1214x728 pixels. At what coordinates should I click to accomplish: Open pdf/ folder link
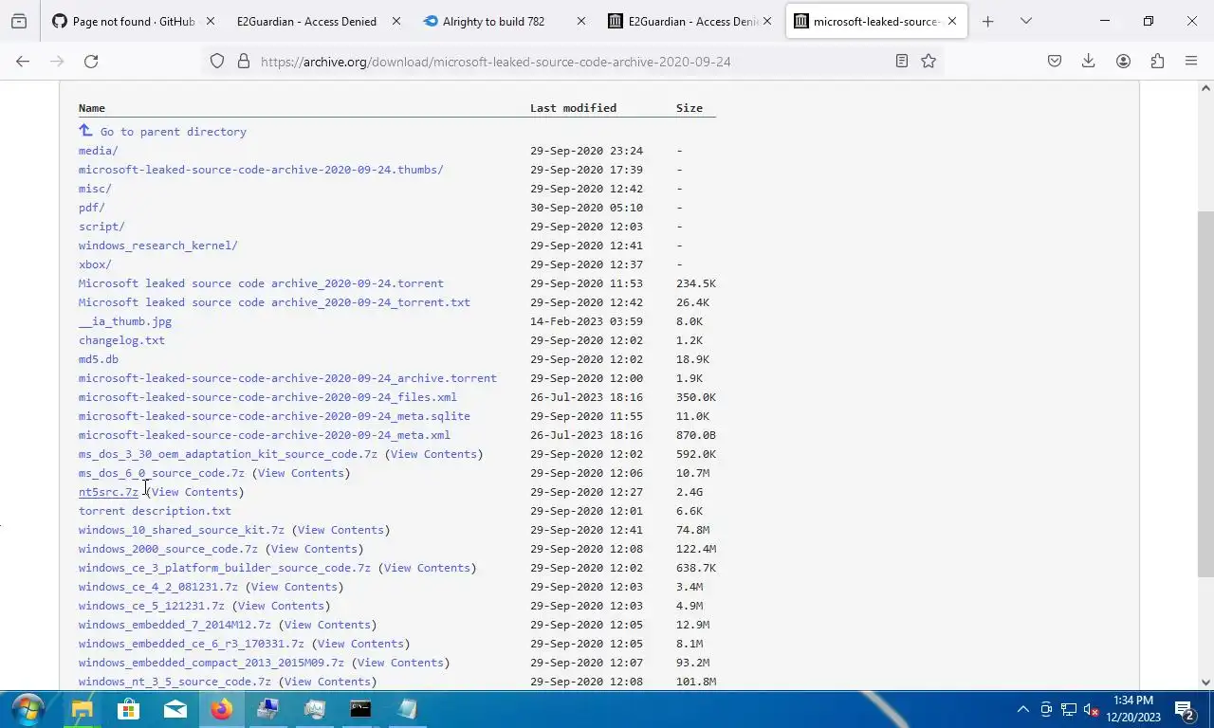click(92, 208)
